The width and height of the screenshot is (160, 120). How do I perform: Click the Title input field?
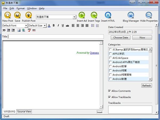tap(56, 37)
